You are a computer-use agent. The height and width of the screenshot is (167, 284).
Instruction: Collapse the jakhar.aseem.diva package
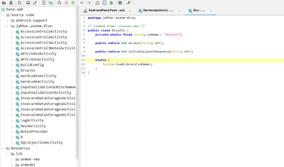click(7, 26)
